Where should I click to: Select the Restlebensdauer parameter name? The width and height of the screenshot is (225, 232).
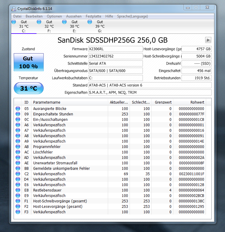47,190
